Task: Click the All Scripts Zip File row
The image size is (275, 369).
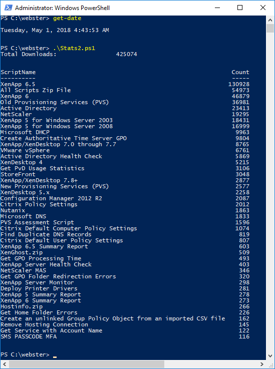Action: coord(125,90)
